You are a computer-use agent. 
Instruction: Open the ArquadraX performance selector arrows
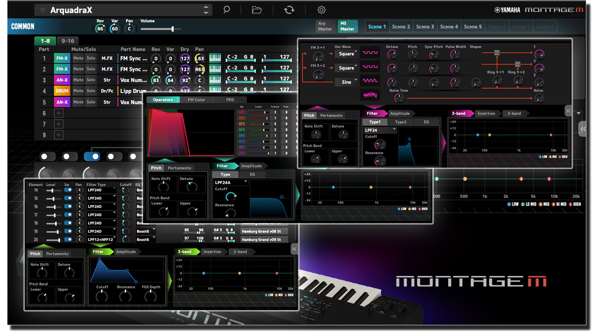tap(206, 10)
